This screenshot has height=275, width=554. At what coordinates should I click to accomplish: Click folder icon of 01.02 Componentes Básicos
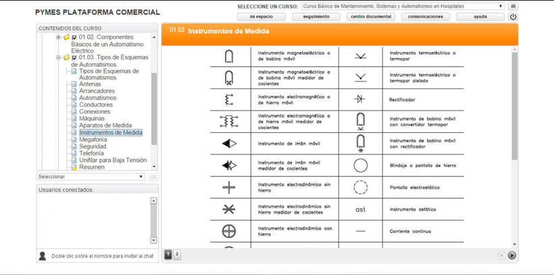coord(66,37)
